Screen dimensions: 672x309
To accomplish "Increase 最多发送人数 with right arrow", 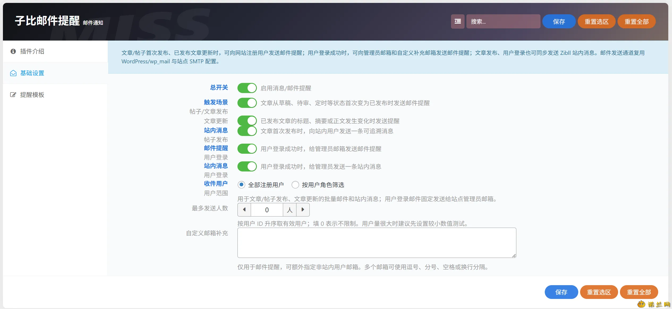I will coord(303,210).
